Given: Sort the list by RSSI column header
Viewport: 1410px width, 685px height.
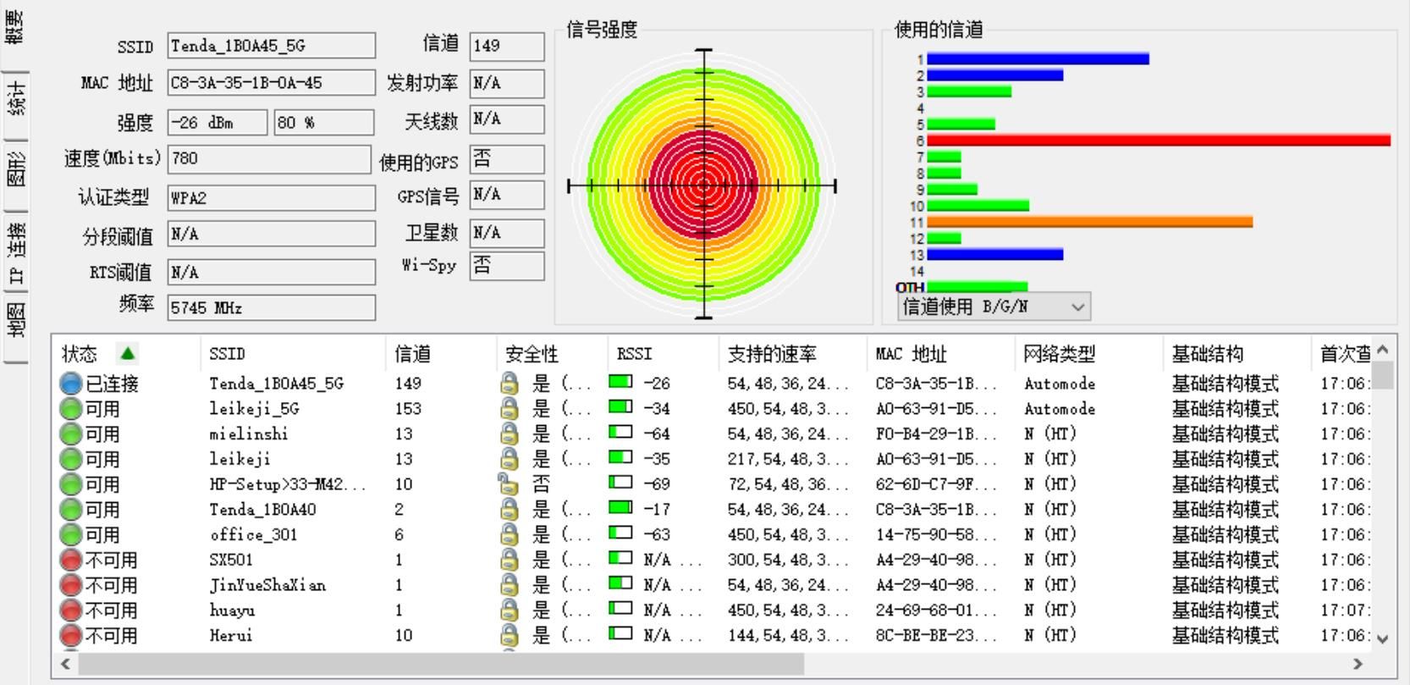Looking at the screenshot, I should [x=664, y=354].
